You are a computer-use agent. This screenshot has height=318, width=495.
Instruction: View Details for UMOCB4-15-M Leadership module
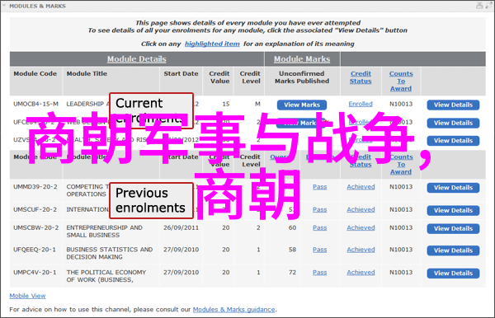[x=453, y=105]
